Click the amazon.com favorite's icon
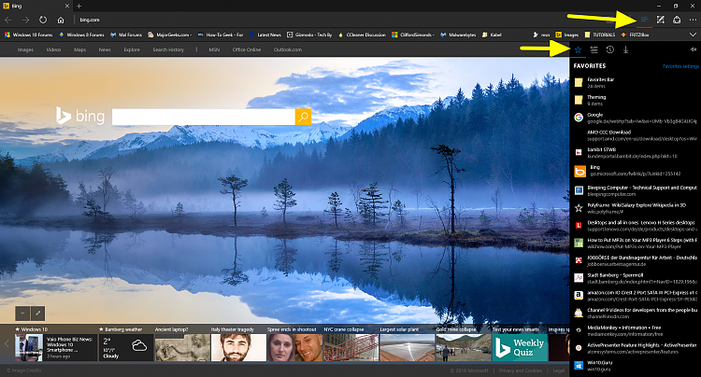This screenshot has height=377, width=701. pyautogui.click(x=579, y=295)
